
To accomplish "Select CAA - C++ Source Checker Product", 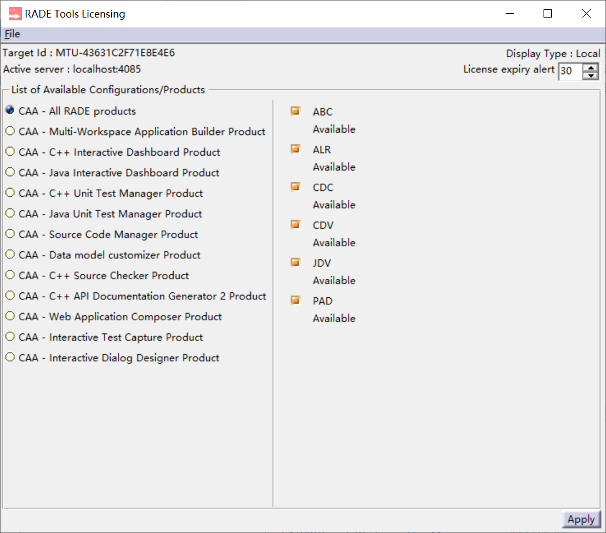I will [9, 275].
